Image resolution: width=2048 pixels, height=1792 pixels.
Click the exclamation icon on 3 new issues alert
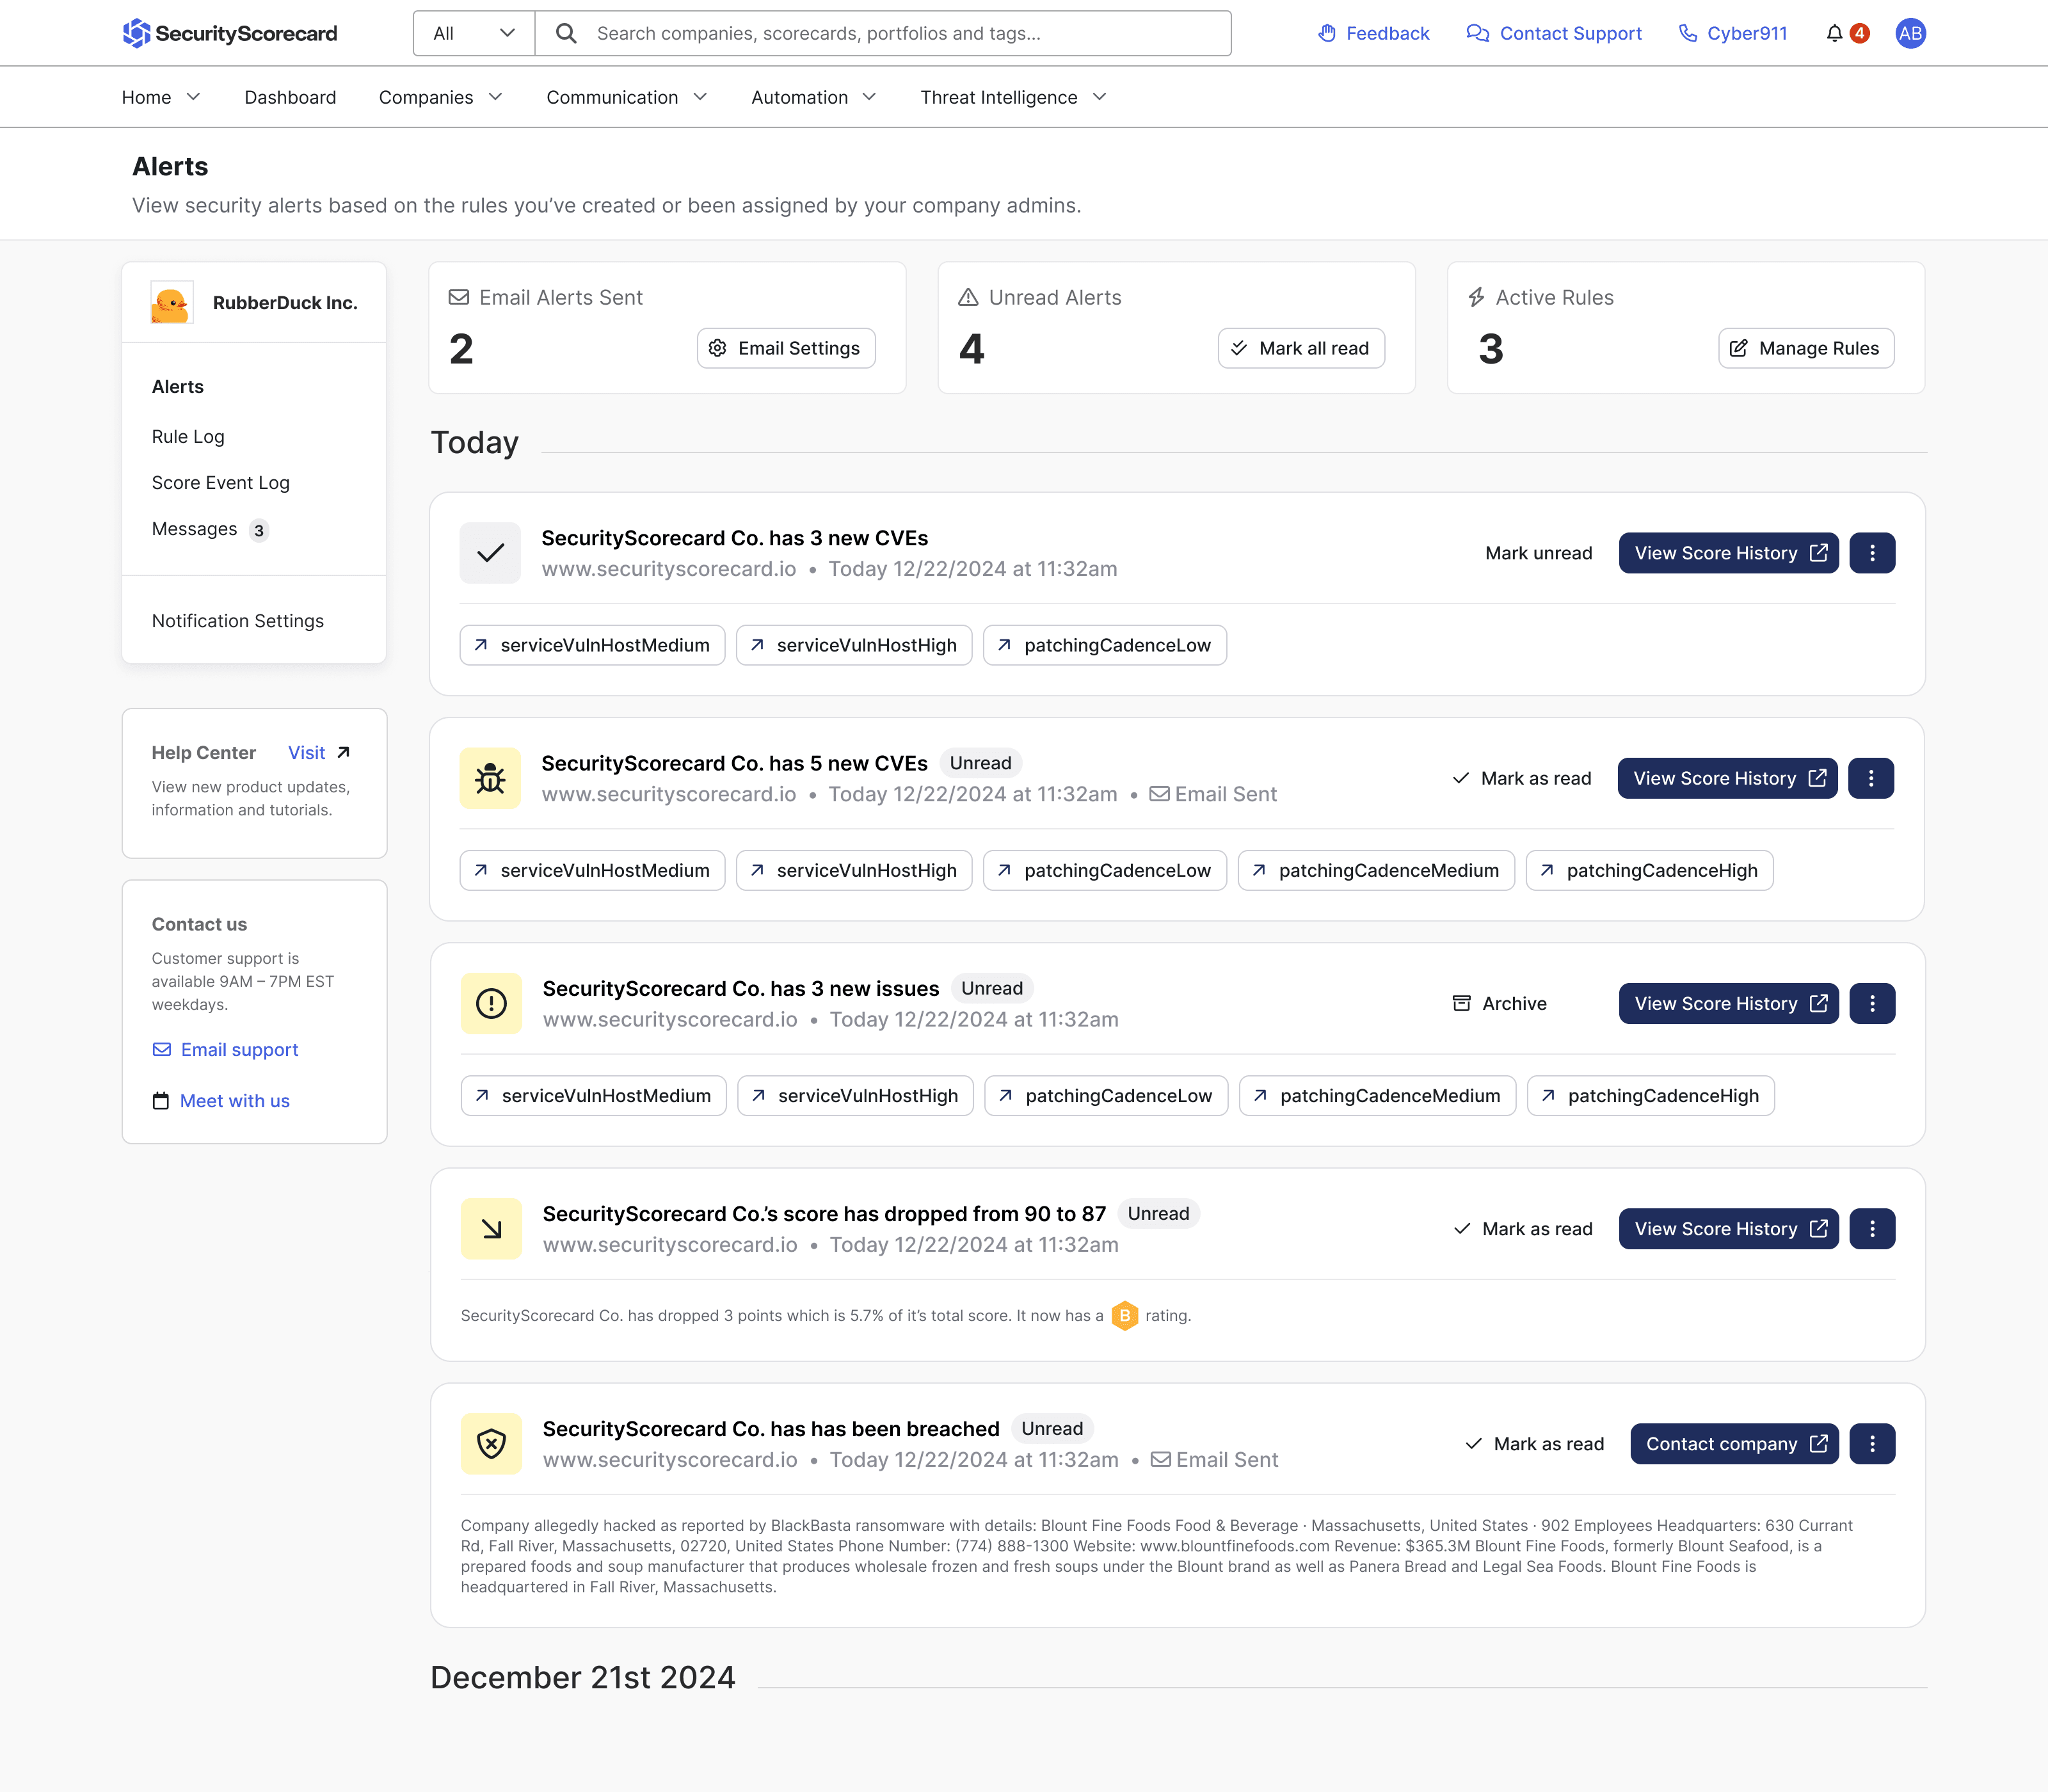coord(491,1003)
